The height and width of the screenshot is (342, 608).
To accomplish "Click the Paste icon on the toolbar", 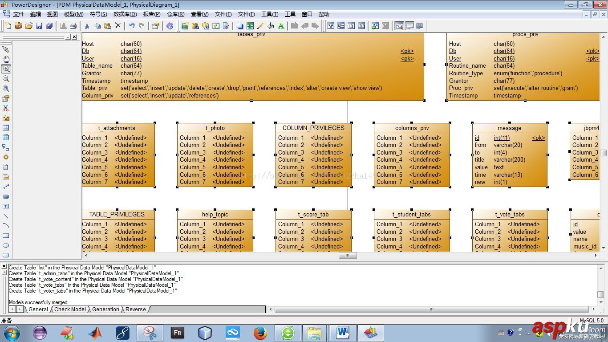I will [x=108, y=25].
